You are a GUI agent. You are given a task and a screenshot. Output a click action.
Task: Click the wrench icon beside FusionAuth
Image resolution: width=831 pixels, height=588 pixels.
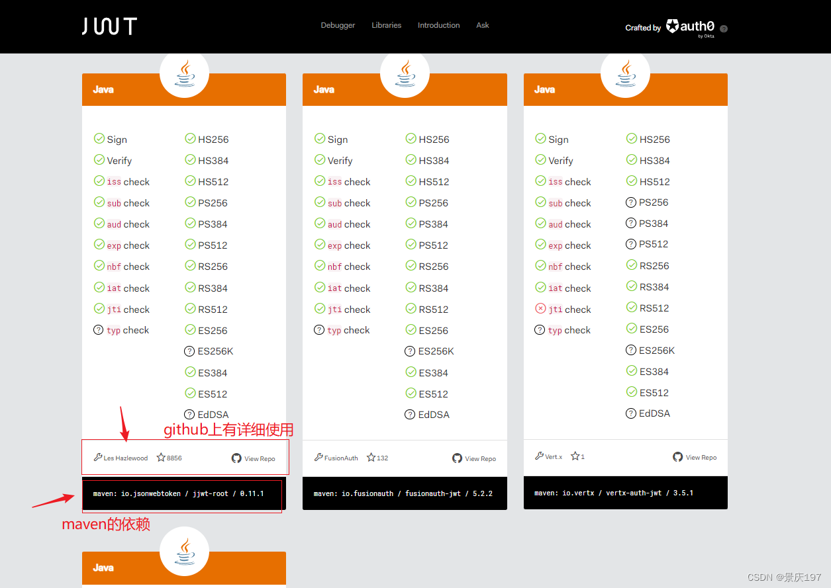click(318, 457)
